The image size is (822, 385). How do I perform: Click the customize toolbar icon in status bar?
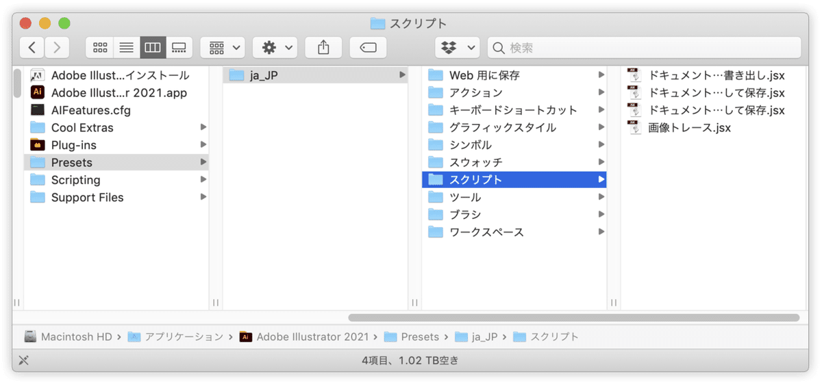(x=23, y=360)
